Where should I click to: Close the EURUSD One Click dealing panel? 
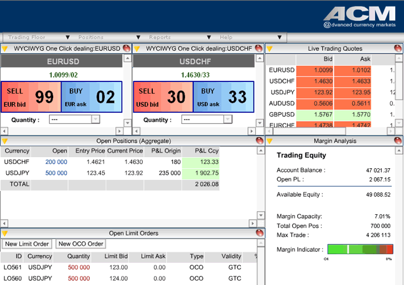(x=127, y=48)
